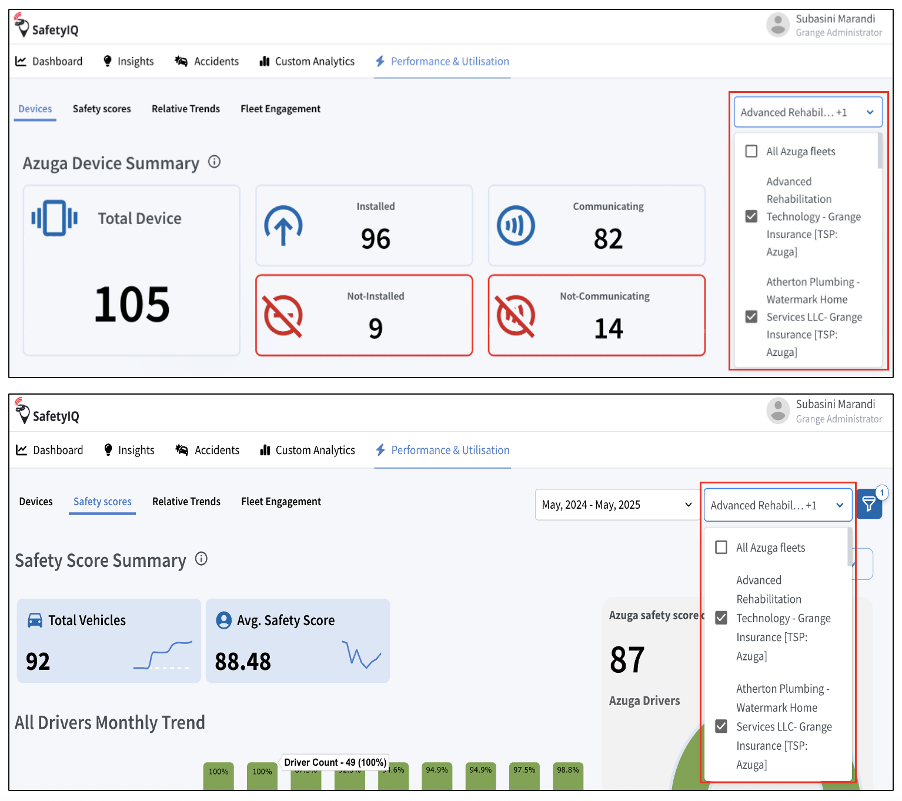Click the All Drivers Monthly Trend heading
The height and width of the screenshot is (801, 902).
[110, 722]
